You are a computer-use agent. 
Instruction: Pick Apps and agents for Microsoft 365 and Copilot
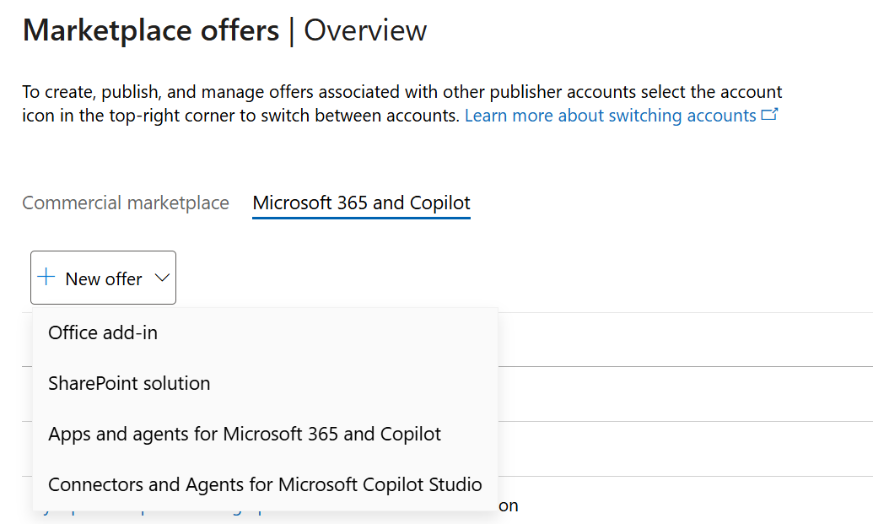coord(245,434)
